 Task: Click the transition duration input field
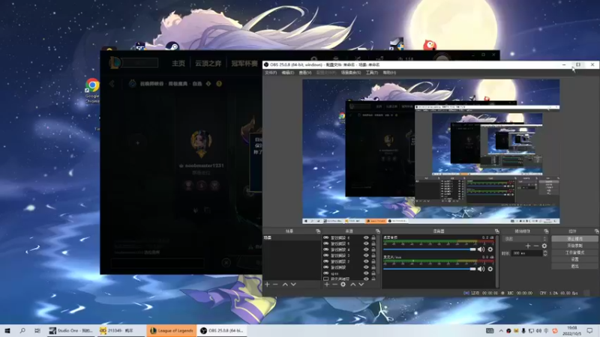click(526, 253)
